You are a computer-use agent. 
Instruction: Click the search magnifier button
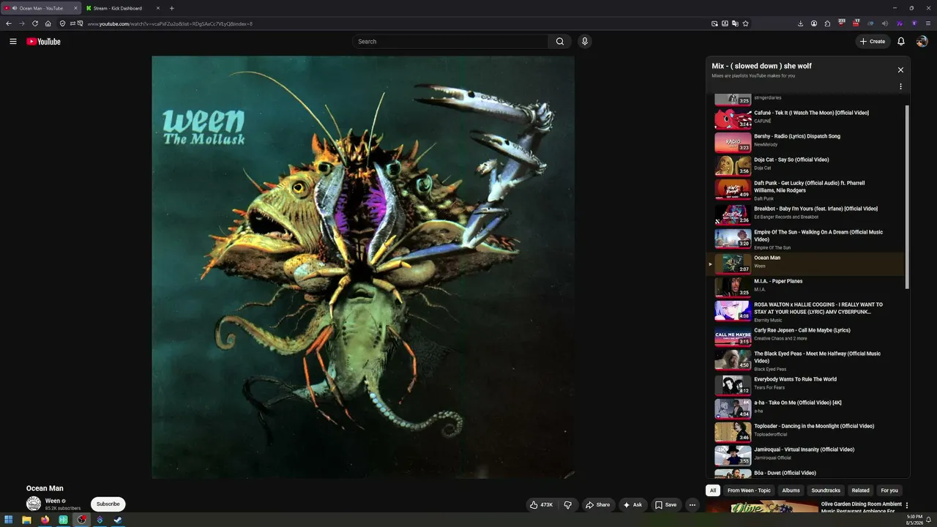(x=560, y=42)
